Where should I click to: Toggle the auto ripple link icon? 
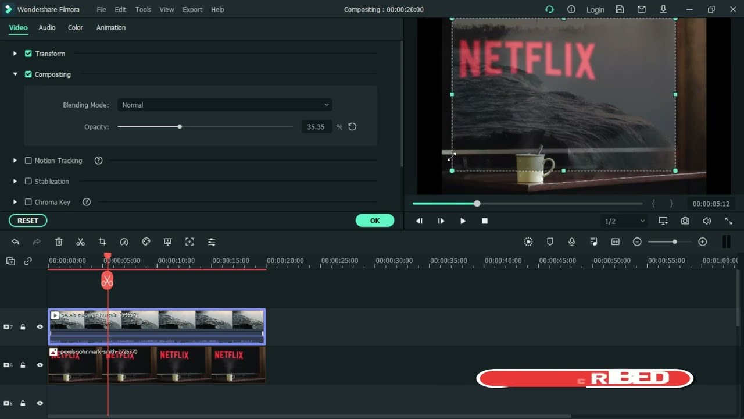28,261
